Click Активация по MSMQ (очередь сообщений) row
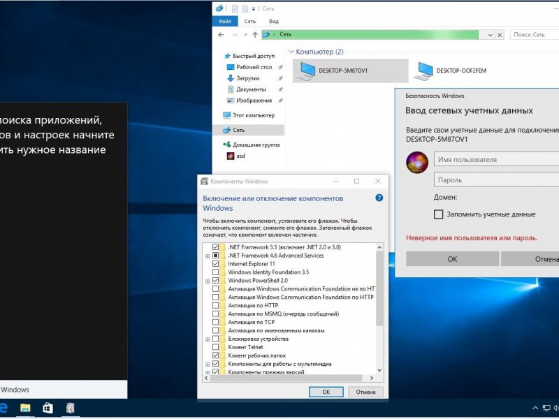Image resolution: width=559 pixels, height=419 pixels. pyautogui.click(x=283, y=314)
